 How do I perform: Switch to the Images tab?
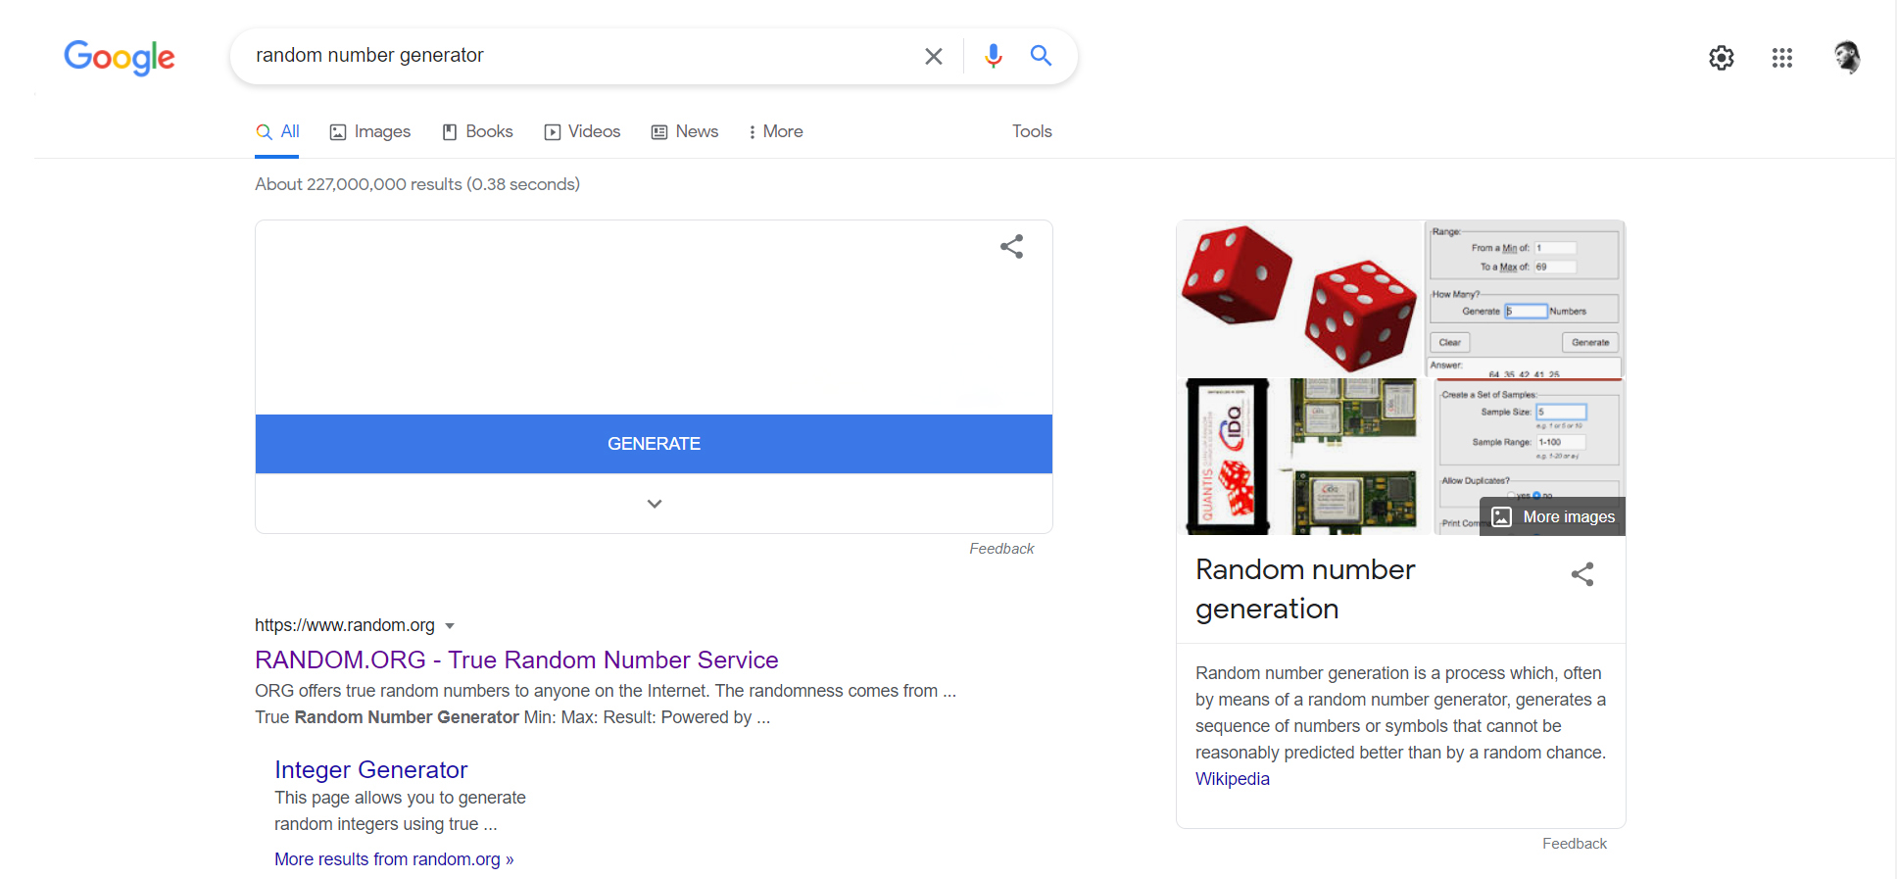pos(370,131)
